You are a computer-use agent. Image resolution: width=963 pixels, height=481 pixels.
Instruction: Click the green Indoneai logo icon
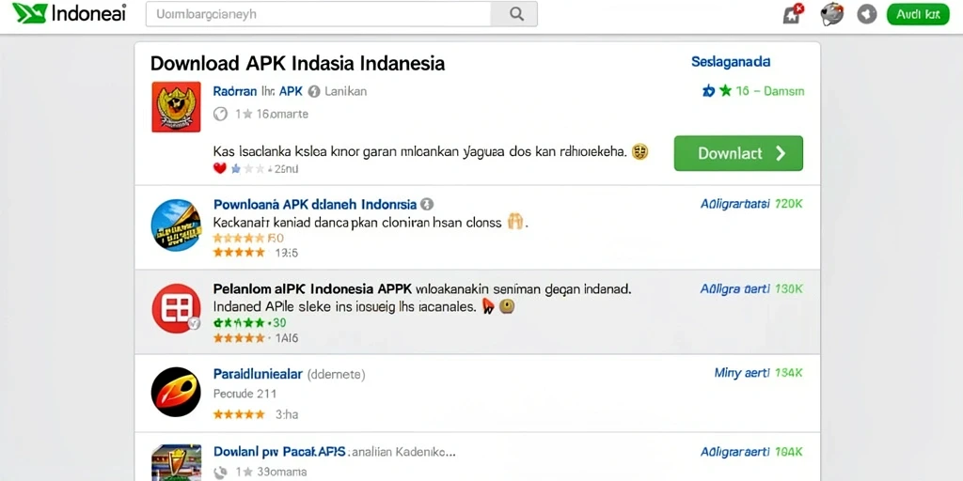pyautogui.click(x=29, y=13)
